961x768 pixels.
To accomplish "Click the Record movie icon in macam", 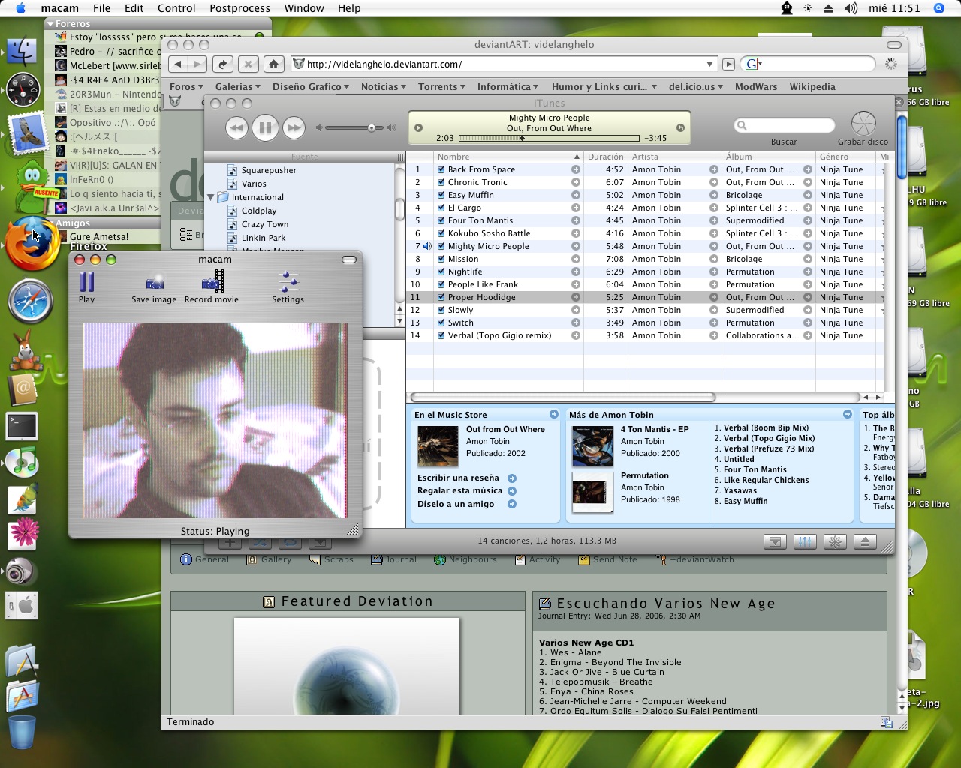I will point(212,282).
